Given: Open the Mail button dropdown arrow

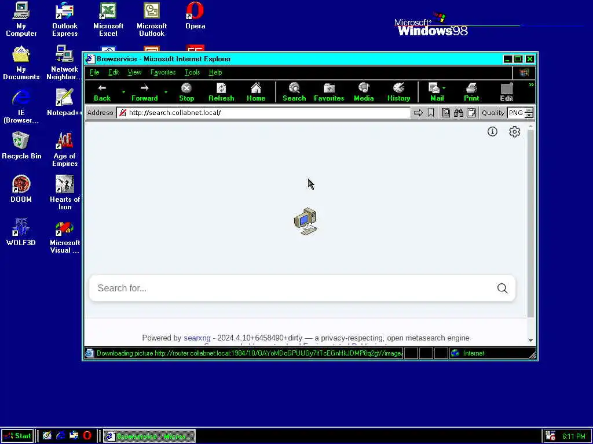Looking at the screenshot, I should pyautogui.click(x=444, y=88).
